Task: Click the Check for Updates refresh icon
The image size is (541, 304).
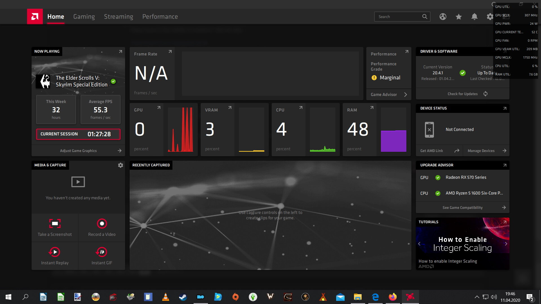Action: [x=485, y=94]
